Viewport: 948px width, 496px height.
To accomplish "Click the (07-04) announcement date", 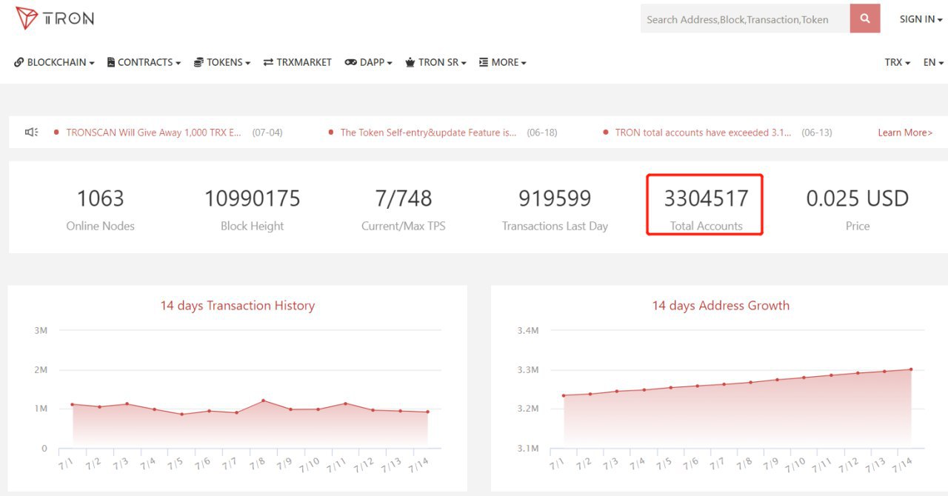I will 267,133.
